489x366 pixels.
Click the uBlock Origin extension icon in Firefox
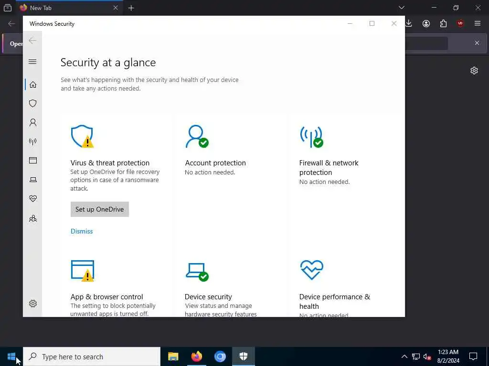tap(460, 23)
